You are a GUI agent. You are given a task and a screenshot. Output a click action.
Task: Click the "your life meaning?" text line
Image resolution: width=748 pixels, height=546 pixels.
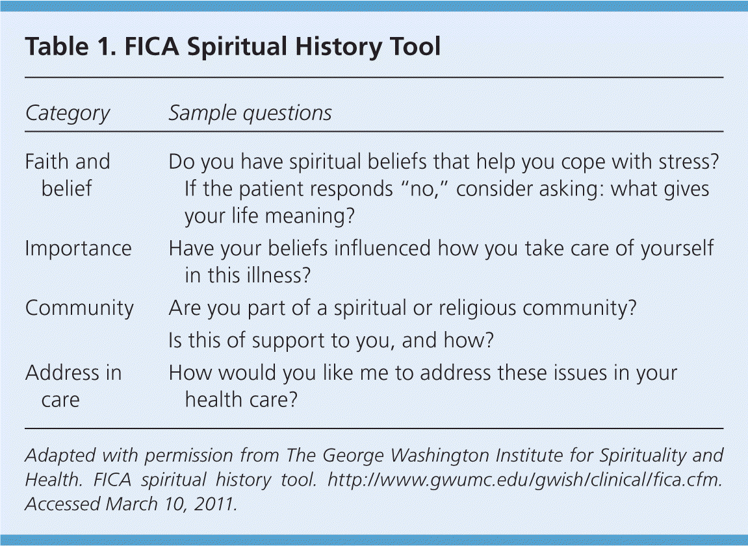point(270,216)
